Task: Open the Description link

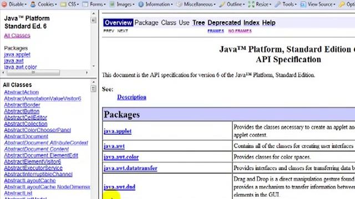Action: [131, 97]
